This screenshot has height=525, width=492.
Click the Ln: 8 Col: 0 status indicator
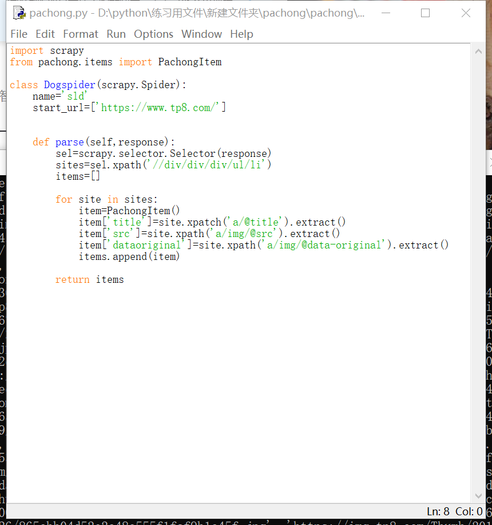pyautogui.click(x=454, y=511)
